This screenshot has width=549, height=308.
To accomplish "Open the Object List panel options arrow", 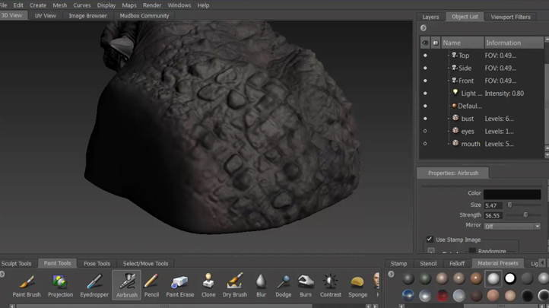I will [424, 27].
